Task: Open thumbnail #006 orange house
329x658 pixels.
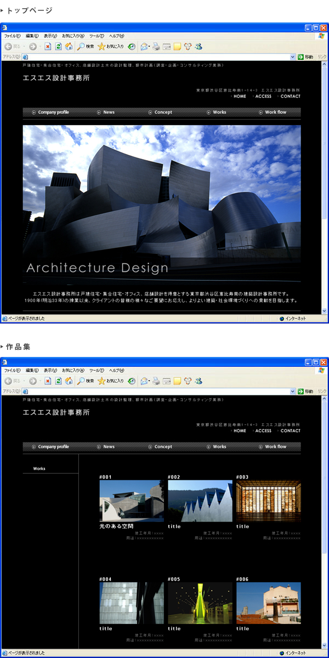Action: pyautogui.click(x=269, y=603)
